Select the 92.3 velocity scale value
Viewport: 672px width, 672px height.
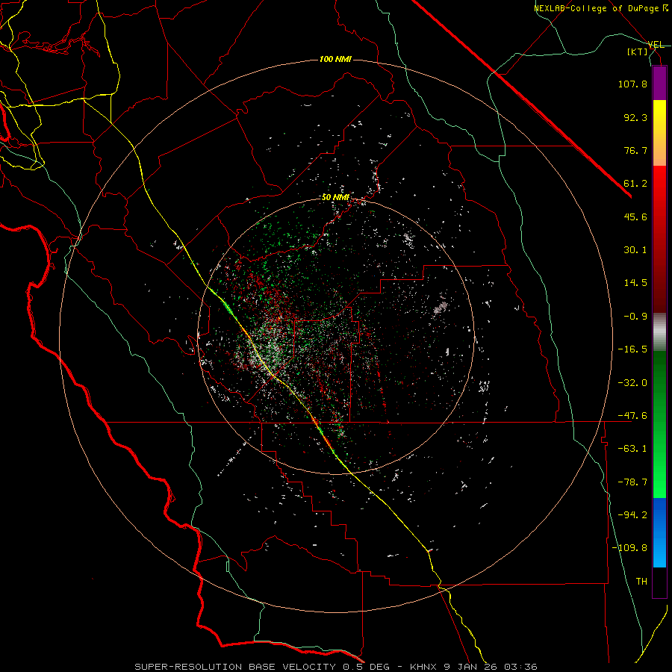click(635, 117)
